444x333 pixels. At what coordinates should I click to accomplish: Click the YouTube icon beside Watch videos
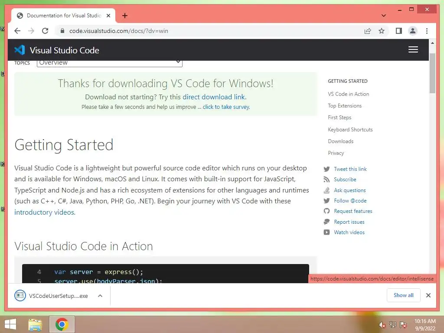pos(326,232)
